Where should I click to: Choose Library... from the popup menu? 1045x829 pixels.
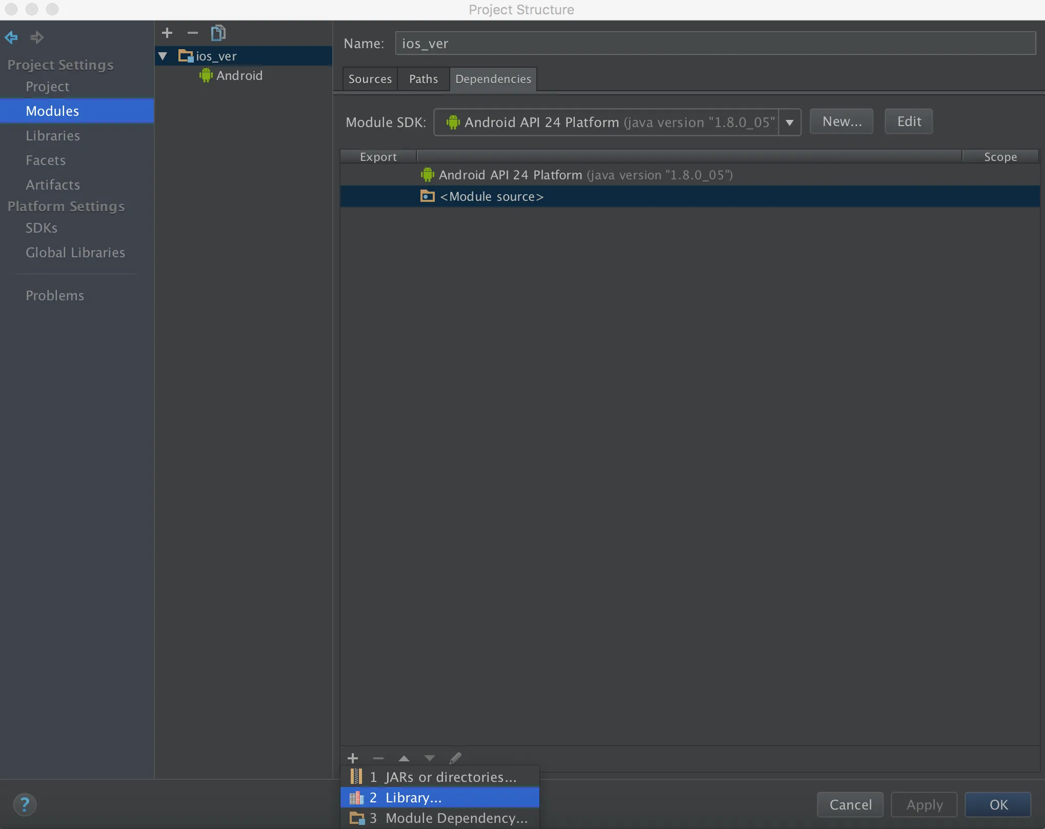(x=413, y=798)
